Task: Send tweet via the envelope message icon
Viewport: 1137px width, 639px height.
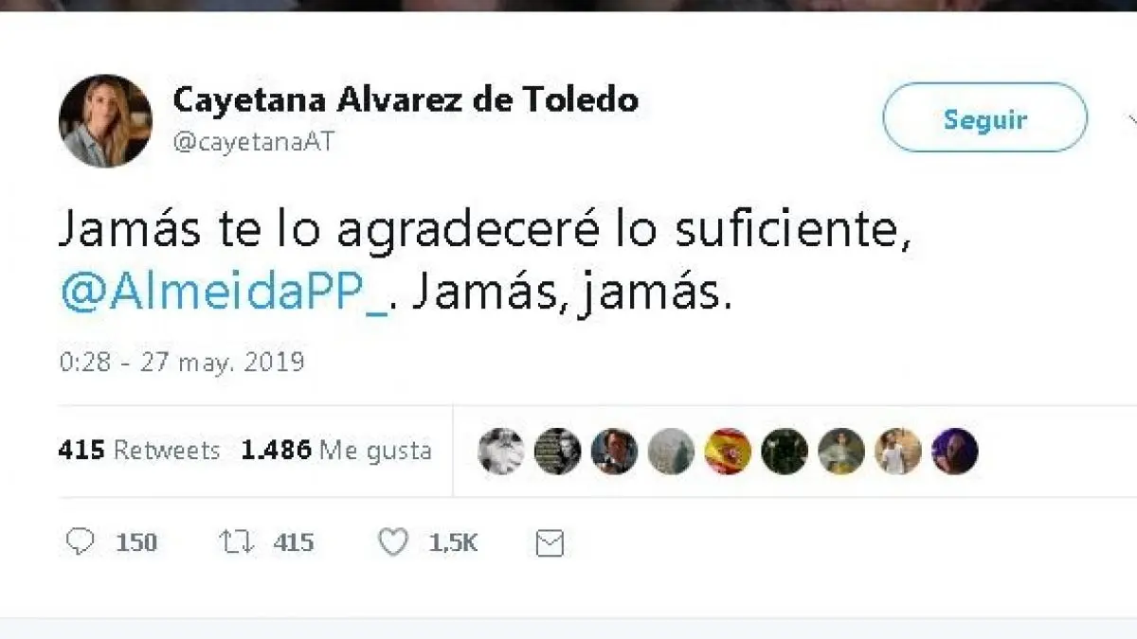Action: click(550, 542)
